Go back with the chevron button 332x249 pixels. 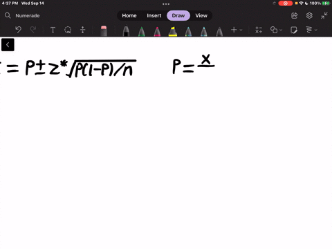[8, 45]
